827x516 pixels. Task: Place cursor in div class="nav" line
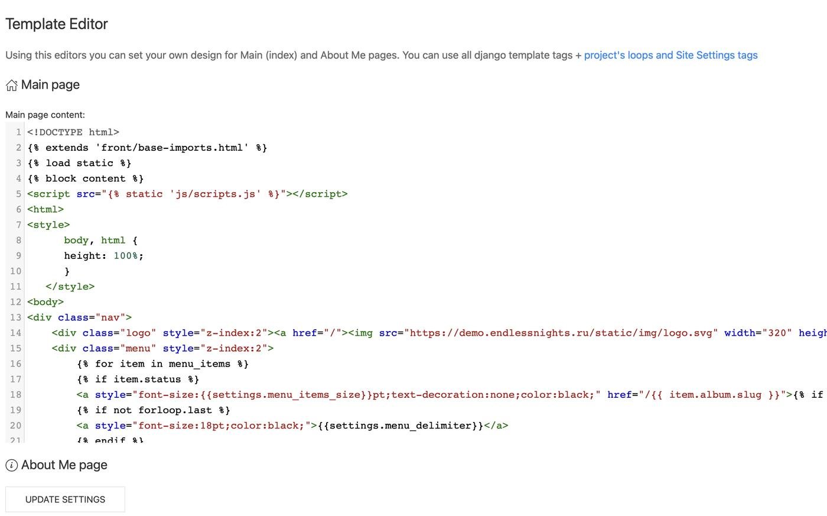pyautogui.click(x=80, y=317)
